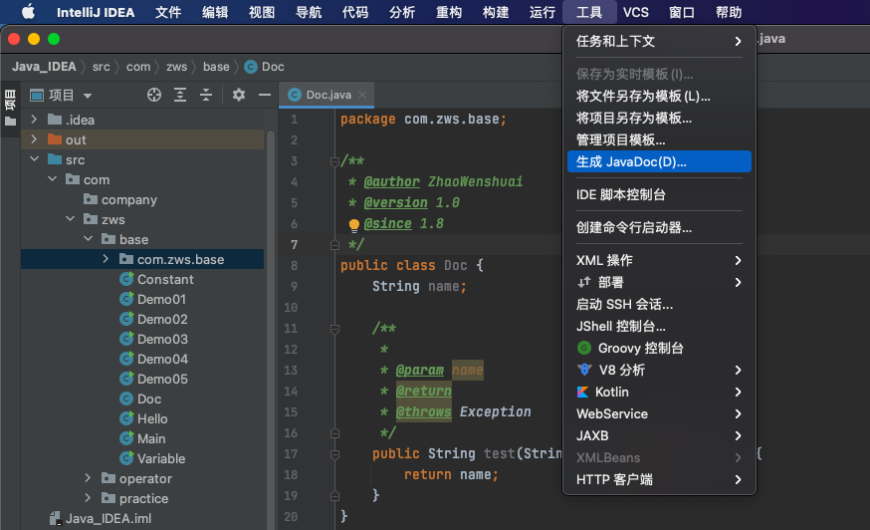
Task: Open the Demo03 class file
Action: [x=162, y=339]
